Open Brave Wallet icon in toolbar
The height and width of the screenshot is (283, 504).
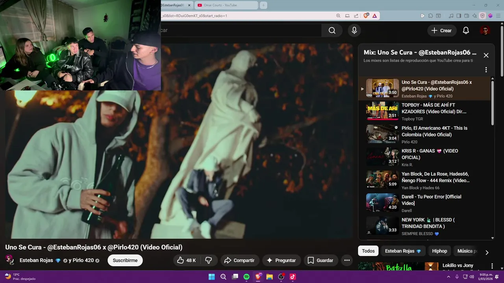[467, 16]
